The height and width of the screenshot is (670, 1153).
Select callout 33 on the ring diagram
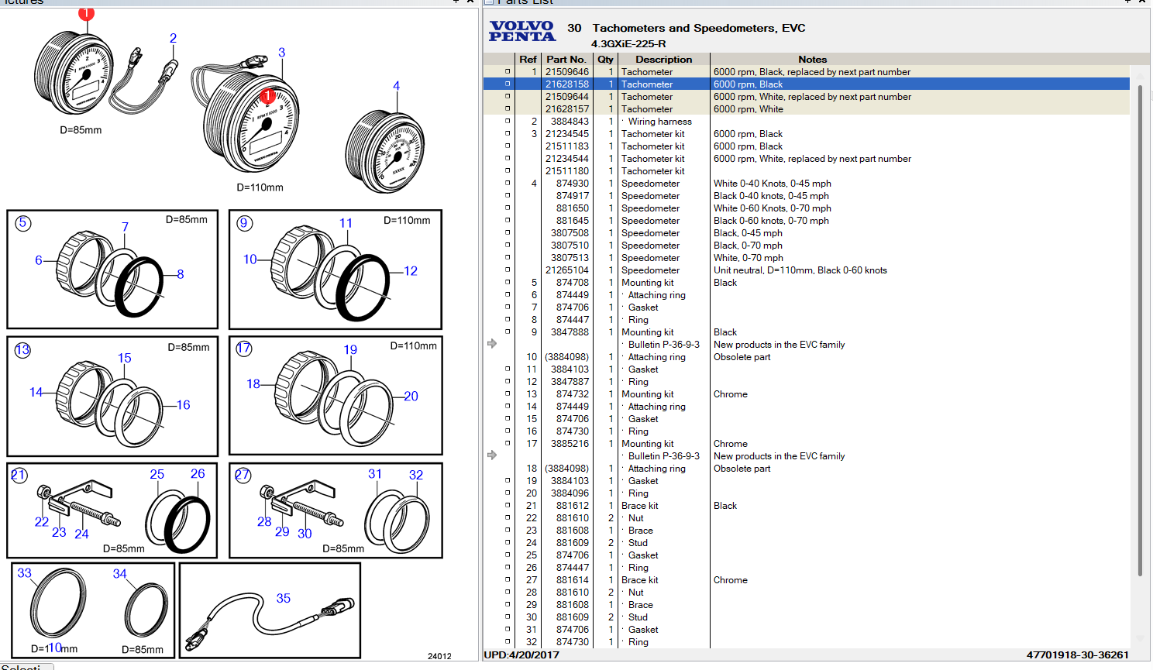coord(25,573)
